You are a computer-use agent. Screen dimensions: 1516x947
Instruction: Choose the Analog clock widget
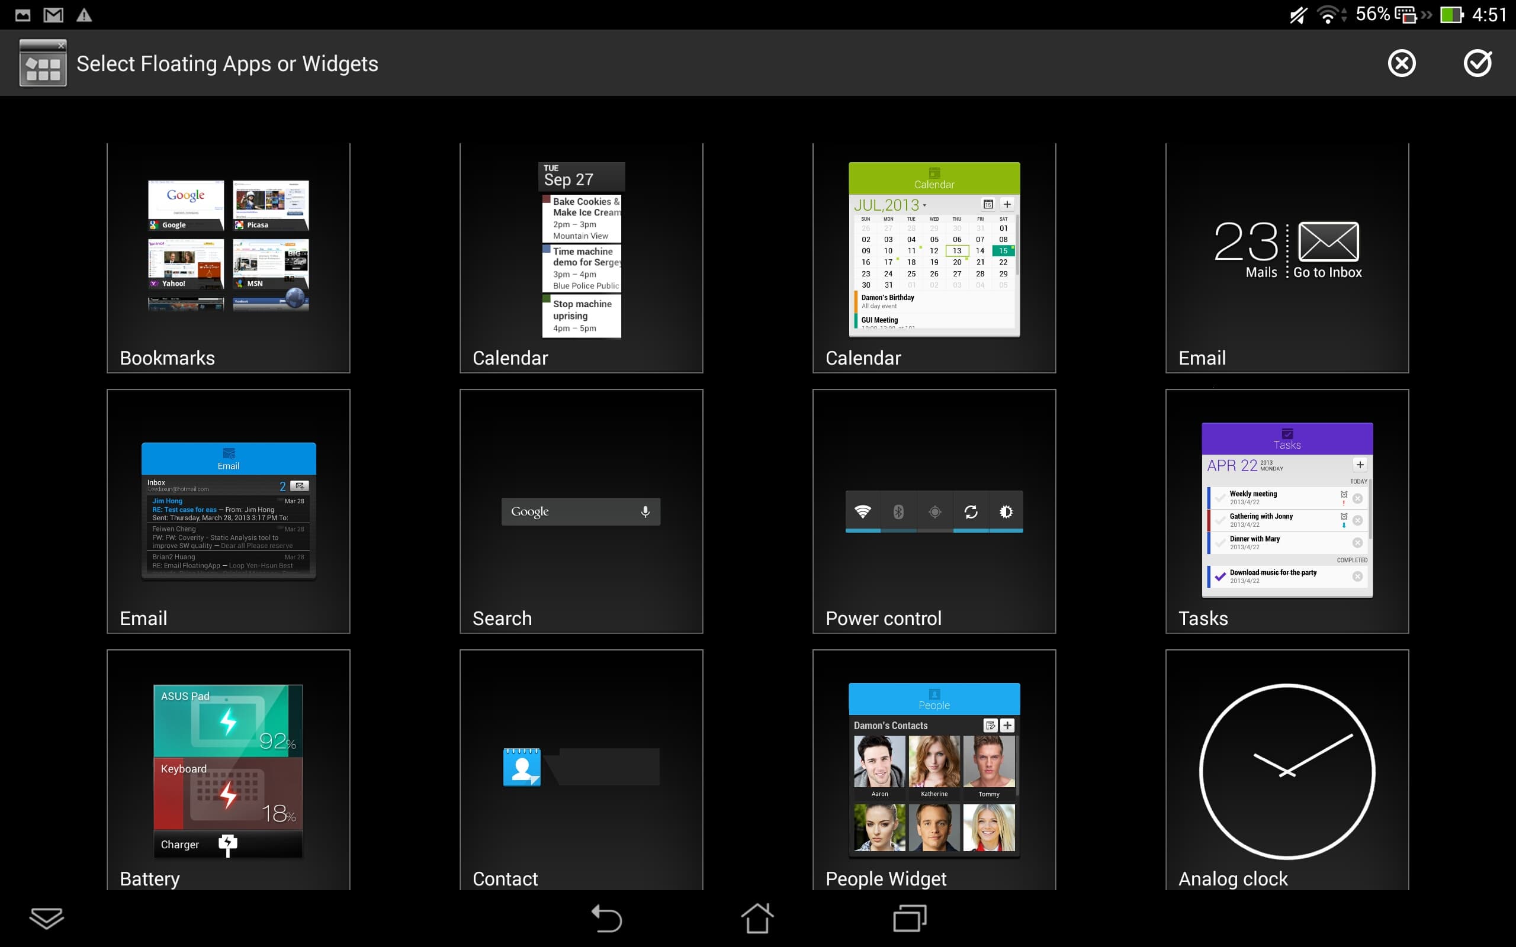click(x=1287, y=771)
